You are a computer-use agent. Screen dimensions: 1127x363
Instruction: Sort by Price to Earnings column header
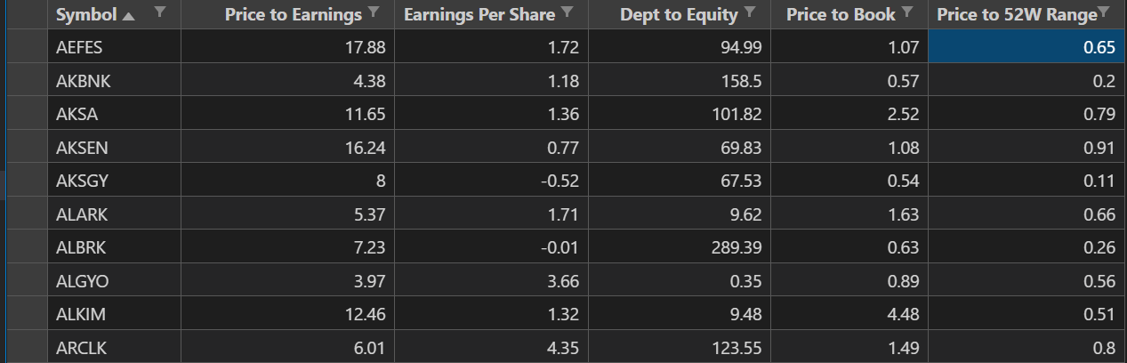[x=293, y=15]
